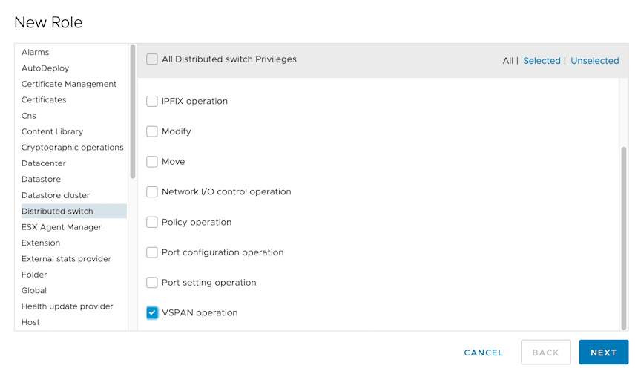Go to the Host privilege category
The width and height of the screenshot is (641, 377).
tap(30, 322)
